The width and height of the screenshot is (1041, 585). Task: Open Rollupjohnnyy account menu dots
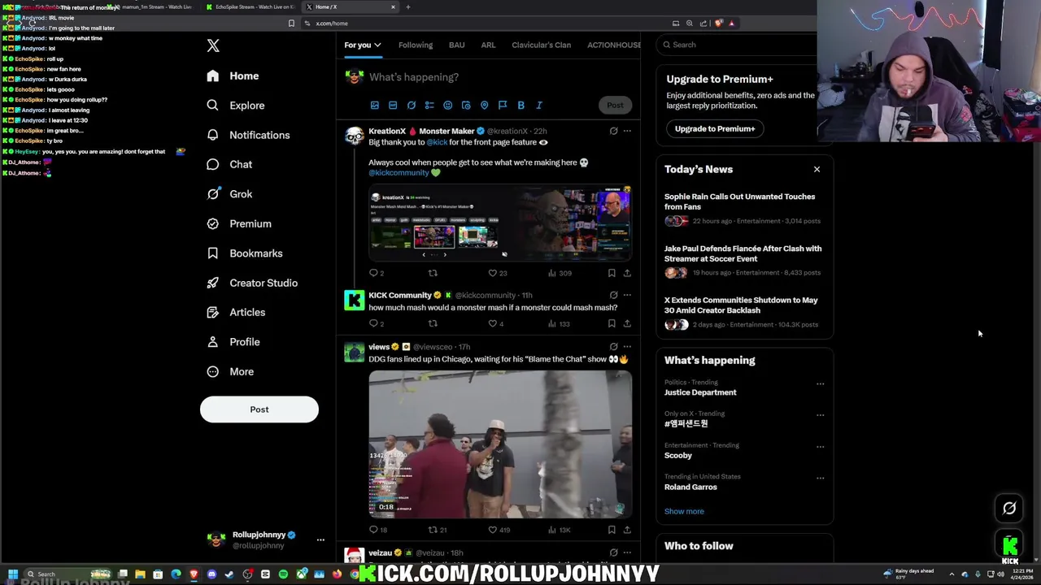click(x=320, y=539)
